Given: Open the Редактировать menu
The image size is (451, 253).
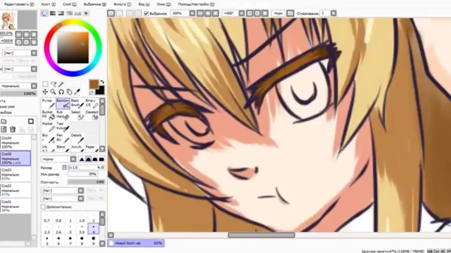Looking at the screenshot, I should click(19, 4).
